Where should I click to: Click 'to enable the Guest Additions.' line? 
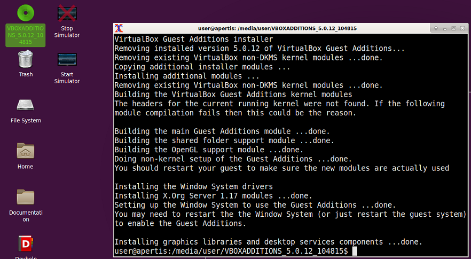coord(180,224)
